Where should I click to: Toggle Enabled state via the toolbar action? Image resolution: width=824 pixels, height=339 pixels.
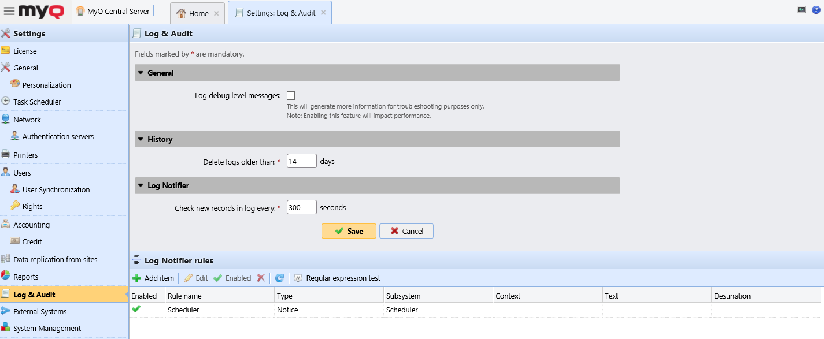(x=232, y=278)
